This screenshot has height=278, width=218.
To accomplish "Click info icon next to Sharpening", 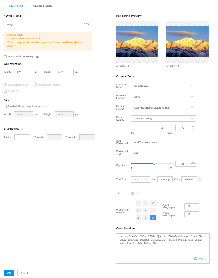I will coord(24,129).
